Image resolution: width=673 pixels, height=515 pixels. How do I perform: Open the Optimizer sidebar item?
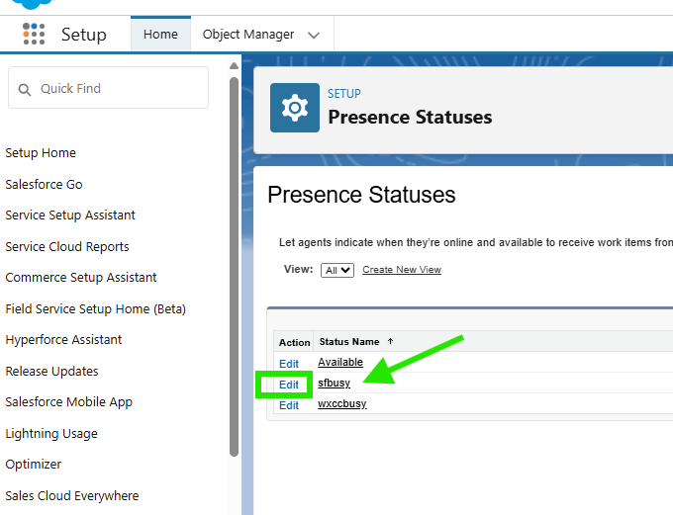coord(33,464)
